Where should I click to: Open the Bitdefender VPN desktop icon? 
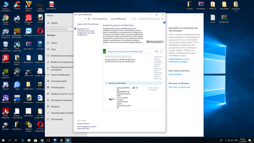[29, 19]
